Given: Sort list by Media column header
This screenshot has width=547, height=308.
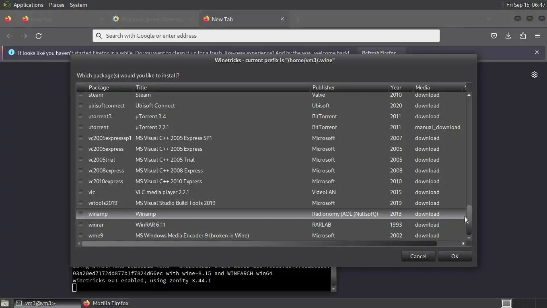Looking at the screenshot, I should [x=438, y=87].
